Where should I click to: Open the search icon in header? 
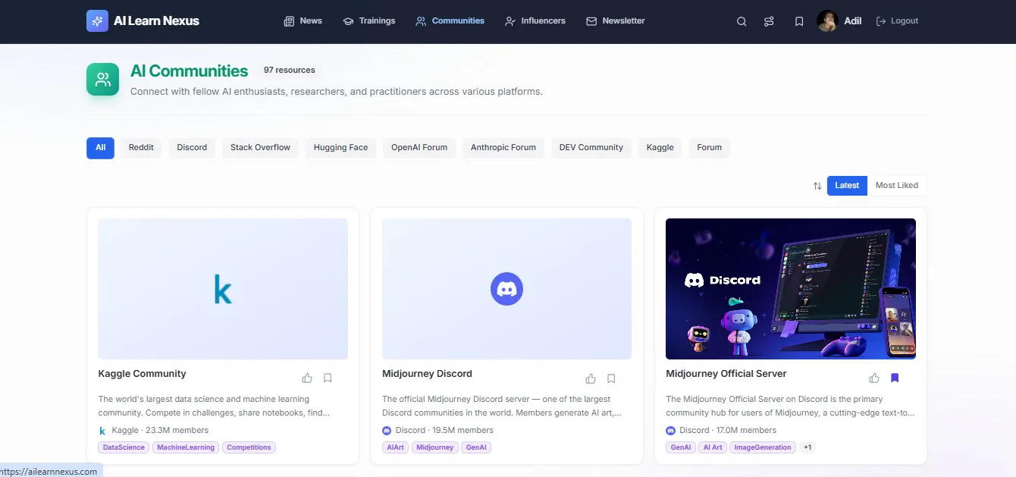(742, 21)
